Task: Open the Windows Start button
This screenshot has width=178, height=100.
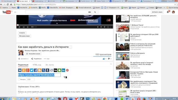Action: pos(2,99)
